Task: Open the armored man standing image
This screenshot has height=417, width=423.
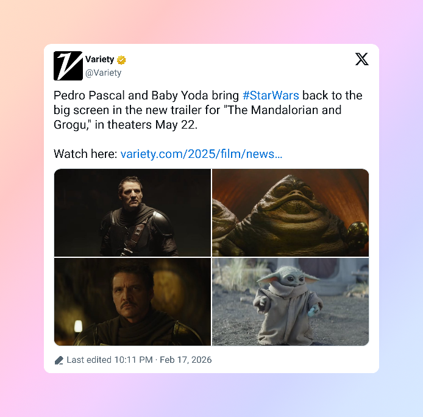Action: point(132,213)
